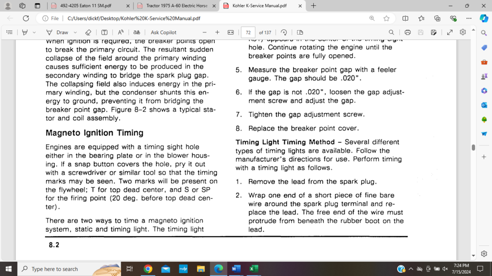492x276 pixels.
Task: Open the sidebar Search tool
Action: click(484, 33)
